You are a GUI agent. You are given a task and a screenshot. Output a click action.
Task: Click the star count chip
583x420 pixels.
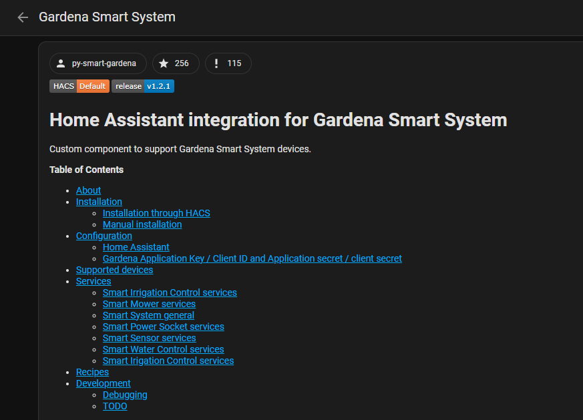pyautogui.click(x=176, y=63)
